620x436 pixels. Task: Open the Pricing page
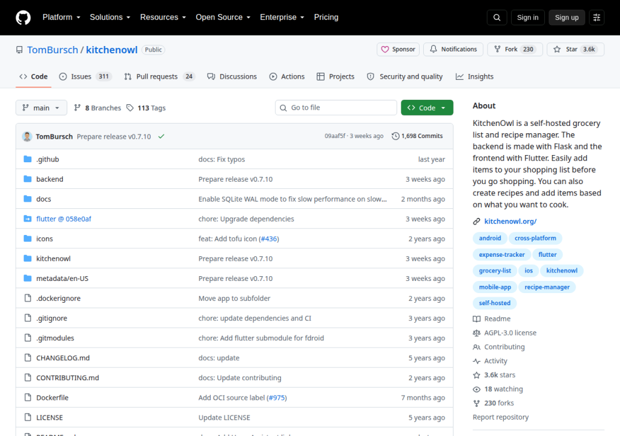point(326,18)
